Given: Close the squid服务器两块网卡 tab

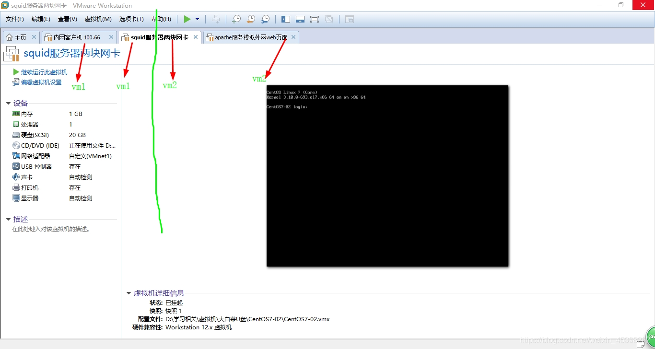Looking at the screenshot, I should pyautogui.click(x=196, y=37).
